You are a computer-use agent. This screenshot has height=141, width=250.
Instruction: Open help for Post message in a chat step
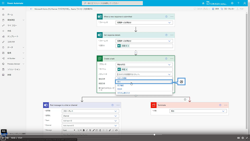click(112, 105)
